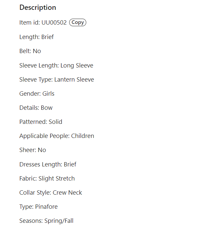Image resolution: width=220 pixels, height=230 pixels.
Task: Click the 'Sleeve Type' label text
Action: 36,80
